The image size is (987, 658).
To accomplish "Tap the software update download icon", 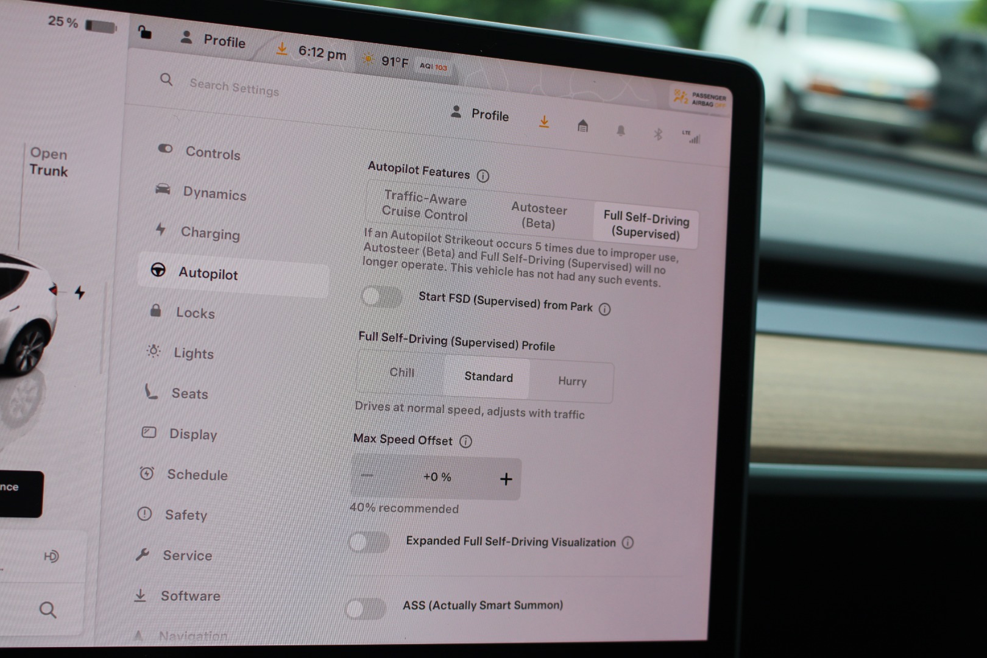I will point(543,122).
